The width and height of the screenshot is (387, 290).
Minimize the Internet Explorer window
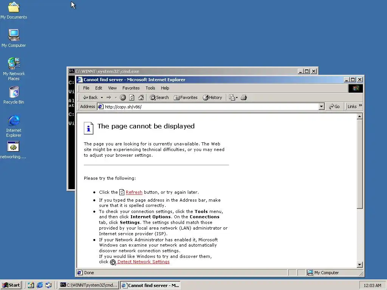click(x=347, y=80)
